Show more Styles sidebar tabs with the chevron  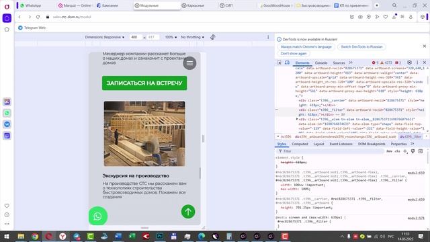click(412, 144)
